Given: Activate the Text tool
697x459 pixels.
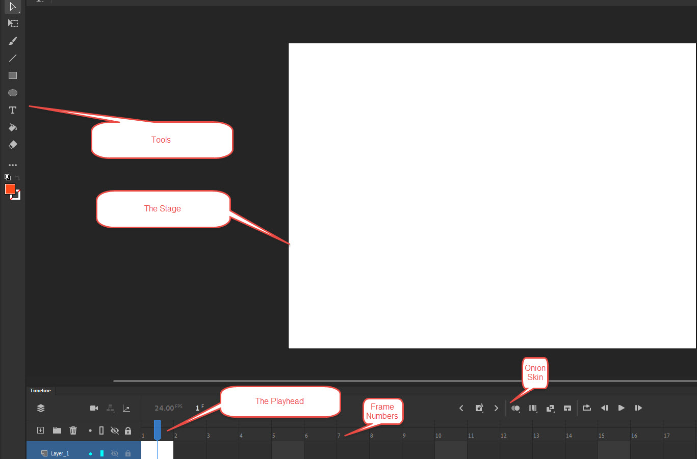Looking at the screenshot, I should point(13,110).
